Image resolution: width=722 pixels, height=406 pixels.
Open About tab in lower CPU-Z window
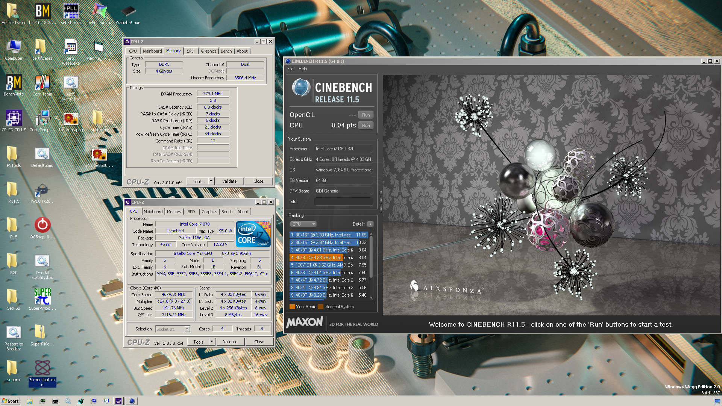click(x=243, y=212)
